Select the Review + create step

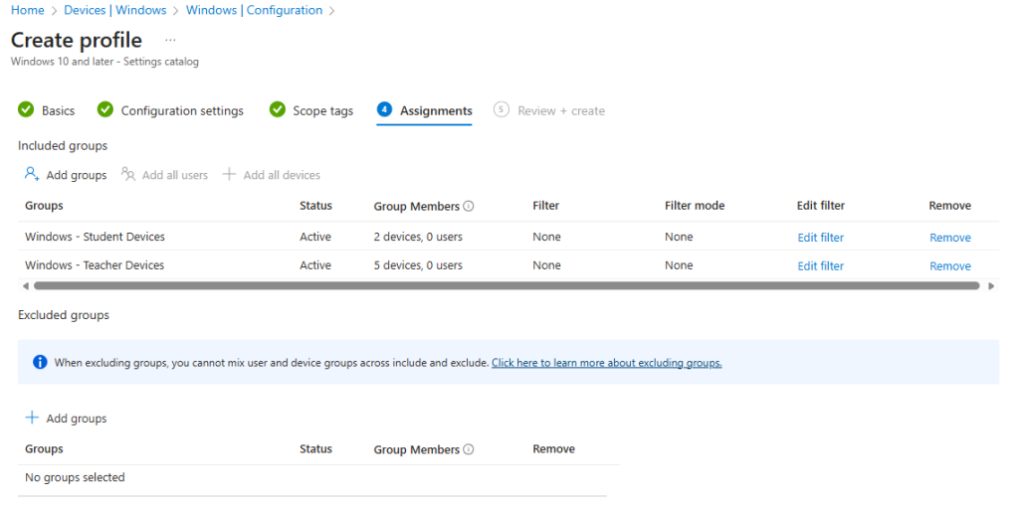(560, 110)
